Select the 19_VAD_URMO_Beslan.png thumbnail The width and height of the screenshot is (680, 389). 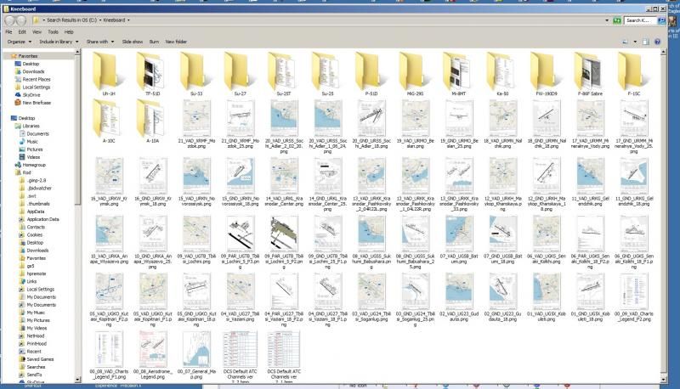coord(415,124)
